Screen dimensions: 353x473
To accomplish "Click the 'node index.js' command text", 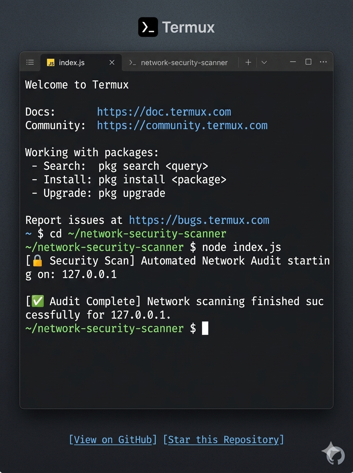I will pyautogui.click(x=242, y=247).
